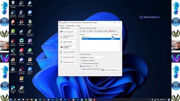This screenshot has width=180, height=101.
Task: Open the Archivo menu
Action: (62, 26)
